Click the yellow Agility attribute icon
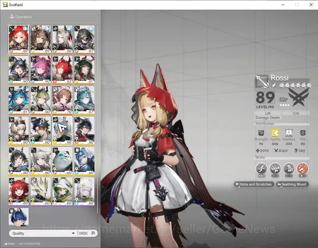The image size is (318, 248). [x=275, y=133]
